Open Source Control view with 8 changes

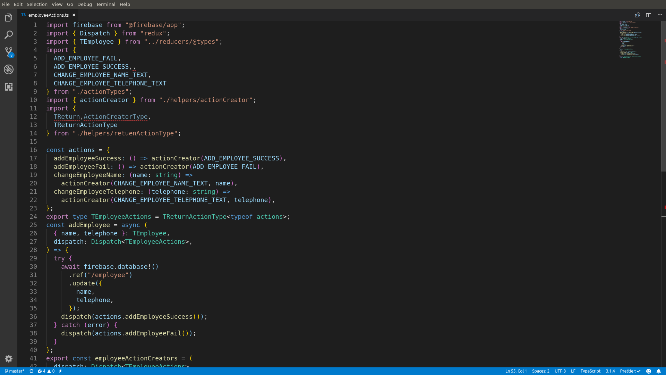(x=9, y=52)
